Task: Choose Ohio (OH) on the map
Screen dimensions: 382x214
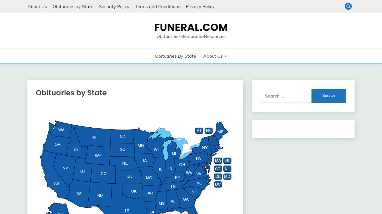Action: (182, 165)
